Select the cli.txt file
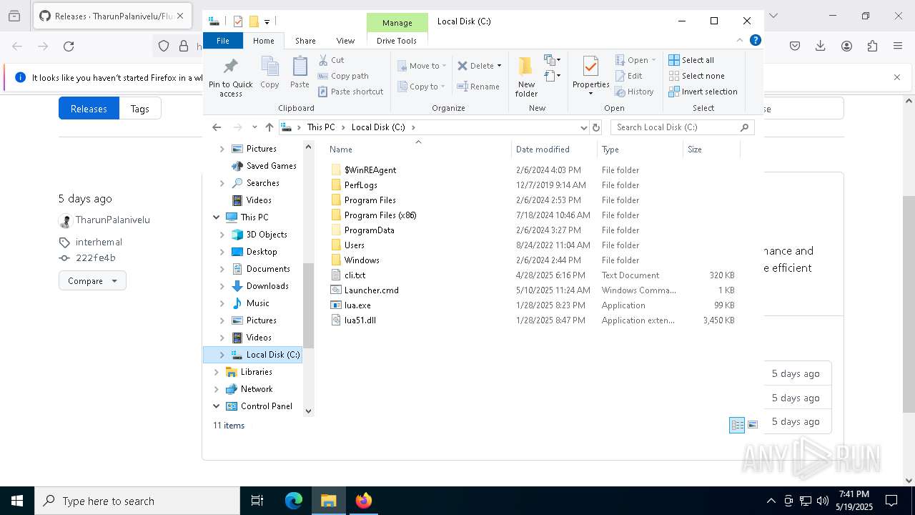 (x=355, y=275)
